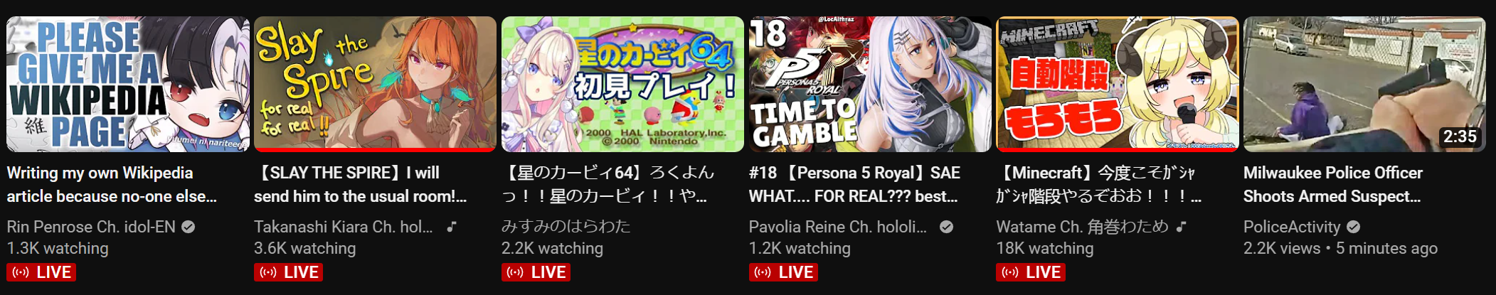Visit the Takanashi Kiara Ch. channel link

click(344, 227)
